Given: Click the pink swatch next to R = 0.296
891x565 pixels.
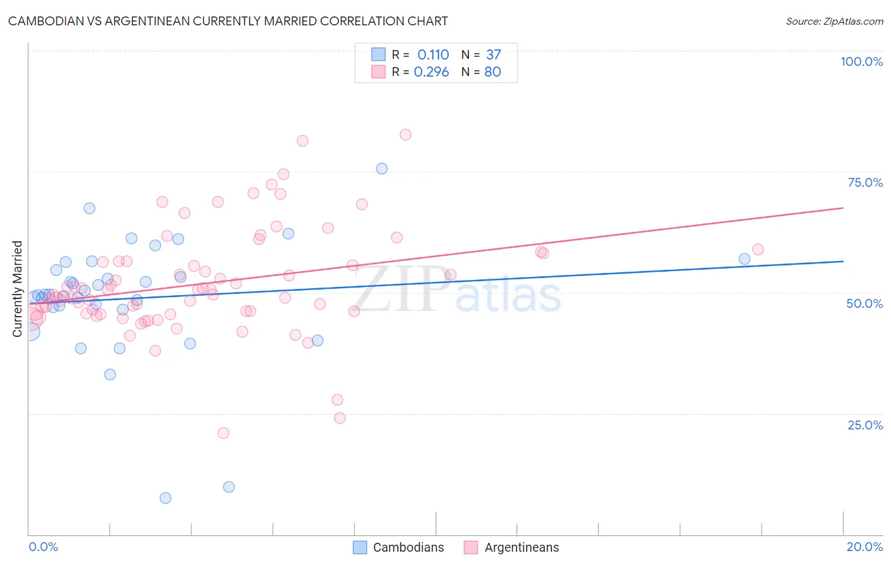Looking at the screenshot, I should (x=378, y=72).
